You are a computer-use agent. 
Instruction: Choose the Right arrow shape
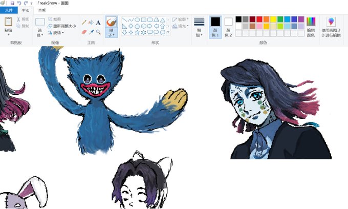point(150,26)
